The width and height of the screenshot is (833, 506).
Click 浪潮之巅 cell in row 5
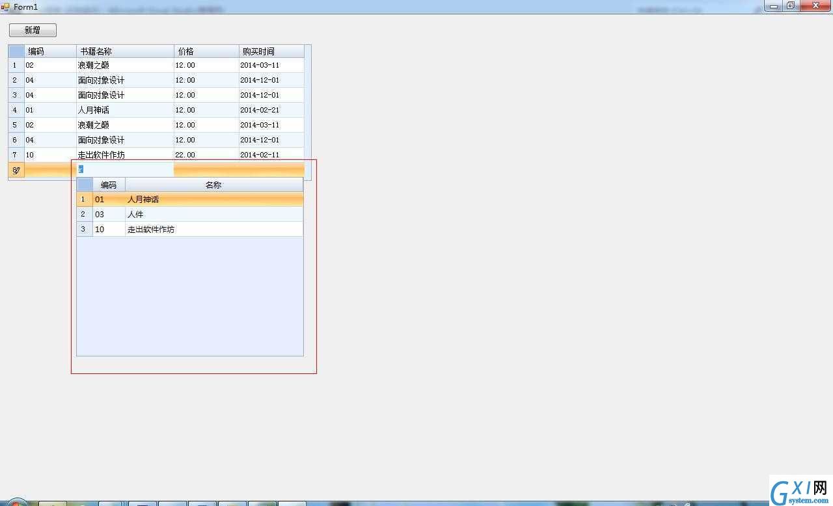pos(125,125)
